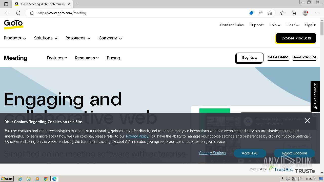Open Internet Explorer from taskbar
The image size is (324, 182).
click(20, 179)
